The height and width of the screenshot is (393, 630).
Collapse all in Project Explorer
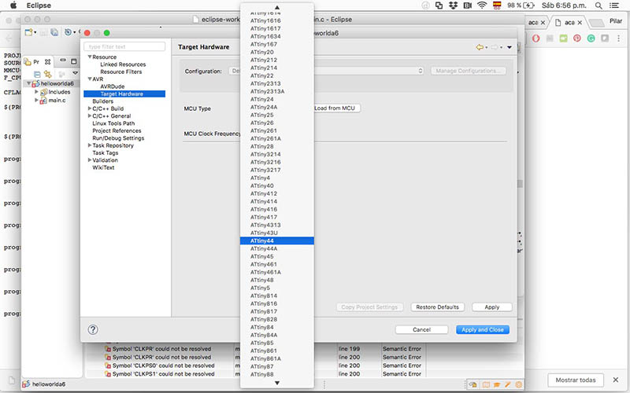coord(37,74)
